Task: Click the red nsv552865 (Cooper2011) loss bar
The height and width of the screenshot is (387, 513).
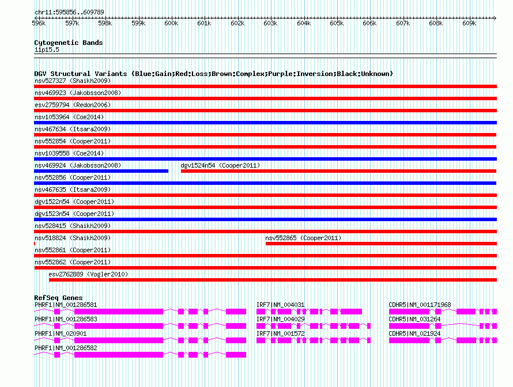Action: [x=381, y=244]
